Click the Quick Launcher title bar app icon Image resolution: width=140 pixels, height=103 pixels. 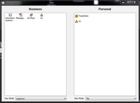[x=3, y=3]
